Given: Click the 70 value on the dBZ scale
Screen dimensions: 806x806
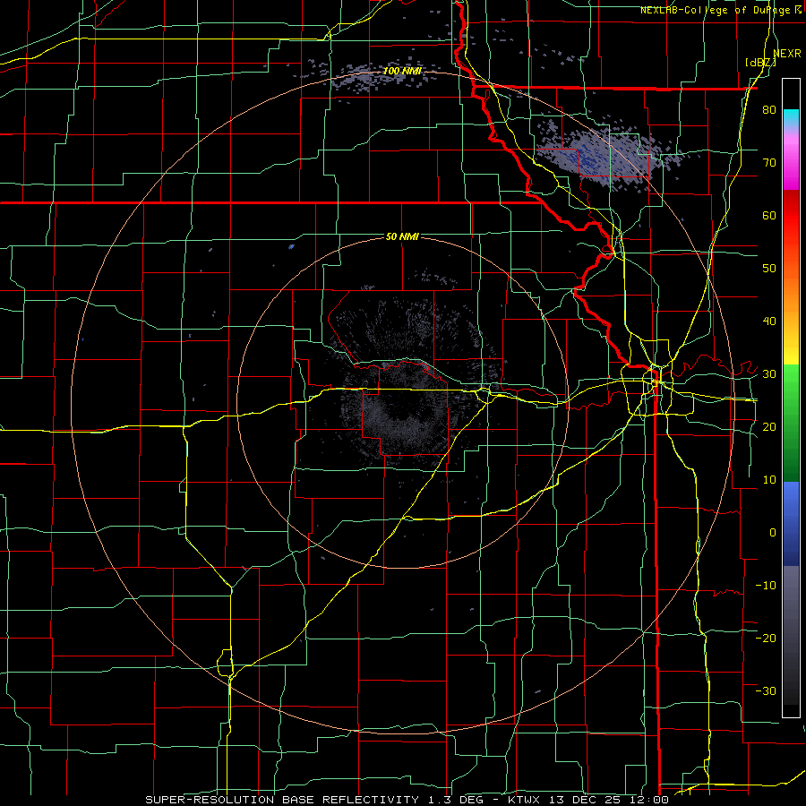Looking at the screenshot, I should click(x=769, y=163).
